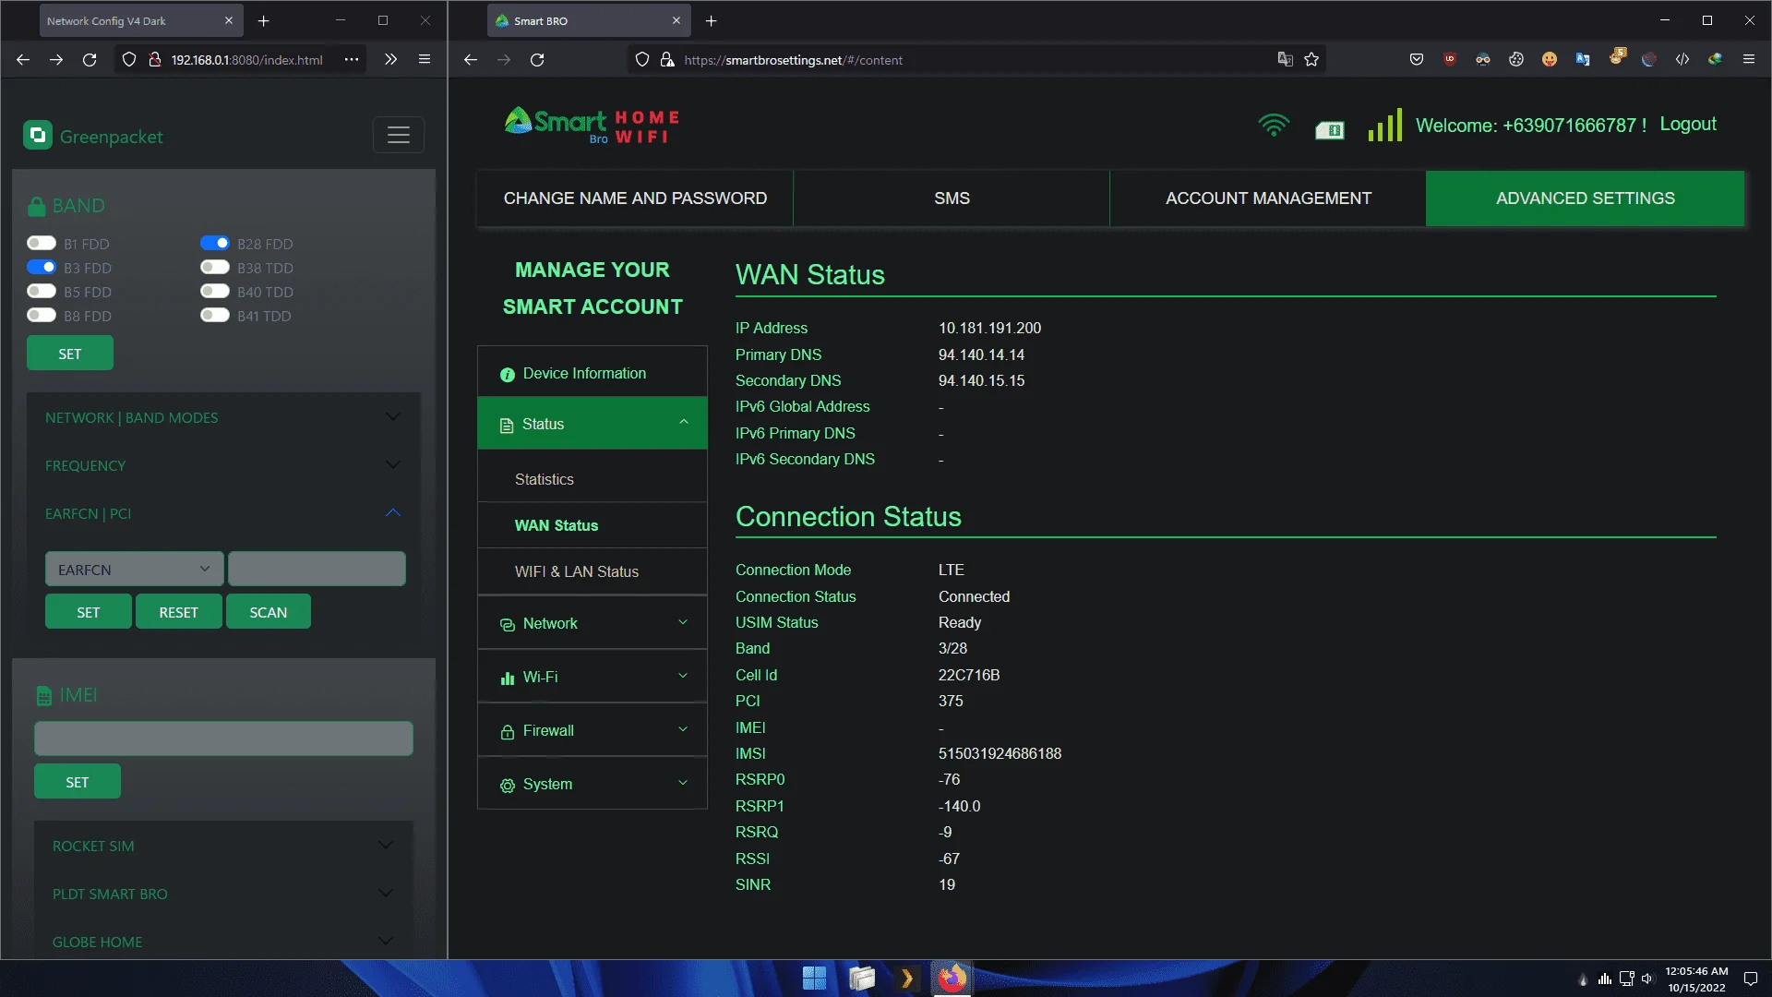The image size is (1772, 997).
Task: Select the ADVANCED SETTINGS tab
Action: (x=1585, y=198)
